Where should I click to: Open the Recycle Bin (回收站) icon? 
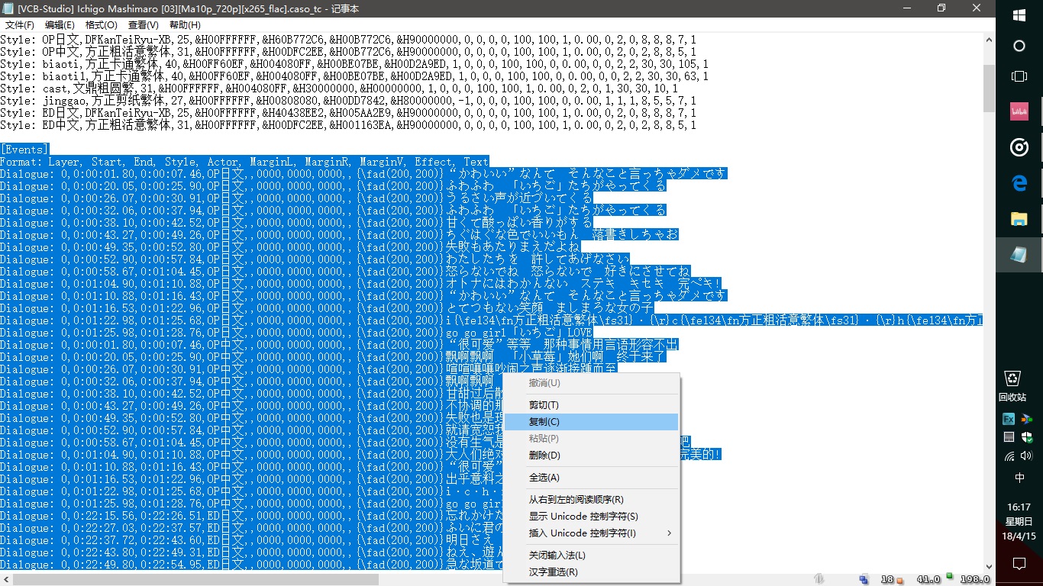(1012, 385)
